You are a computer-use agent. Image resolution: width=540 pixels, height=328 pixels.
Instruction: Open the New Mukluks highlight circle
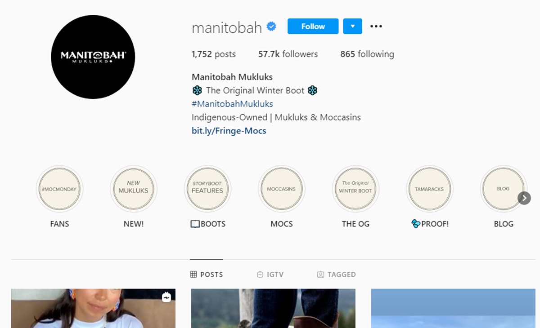coord(133,189)
